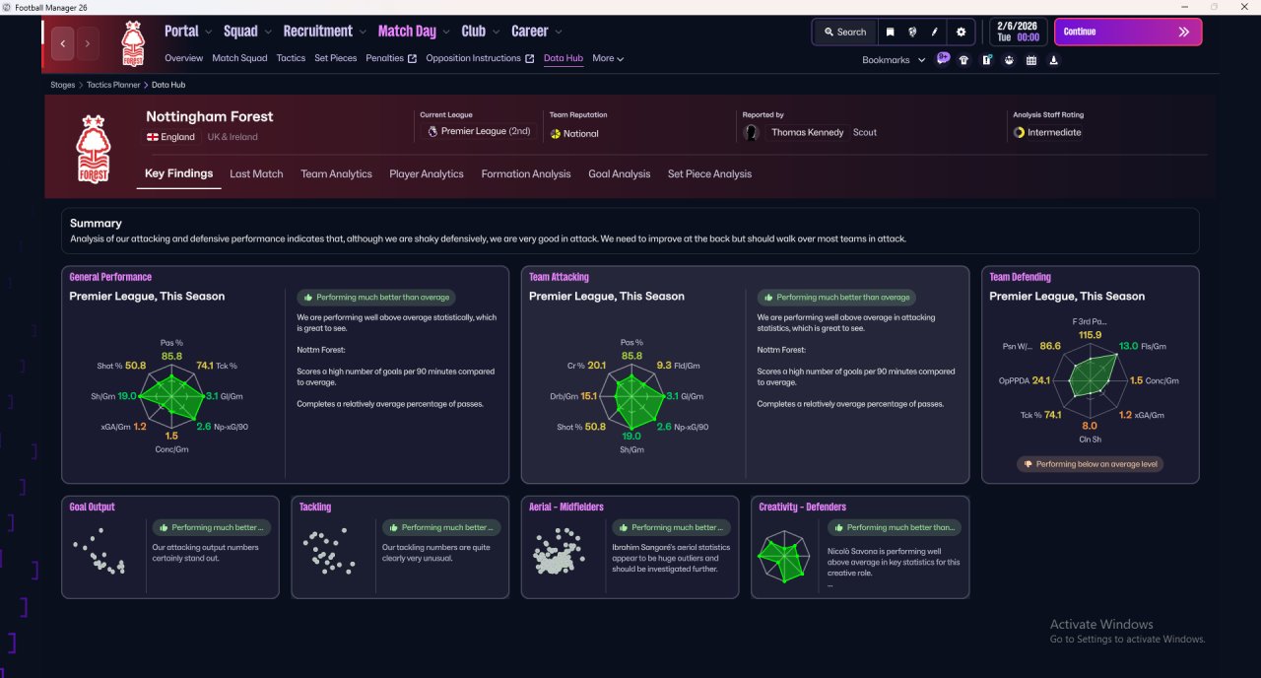
Task: Open the General Performance card heading
Action: coord(110,277)
